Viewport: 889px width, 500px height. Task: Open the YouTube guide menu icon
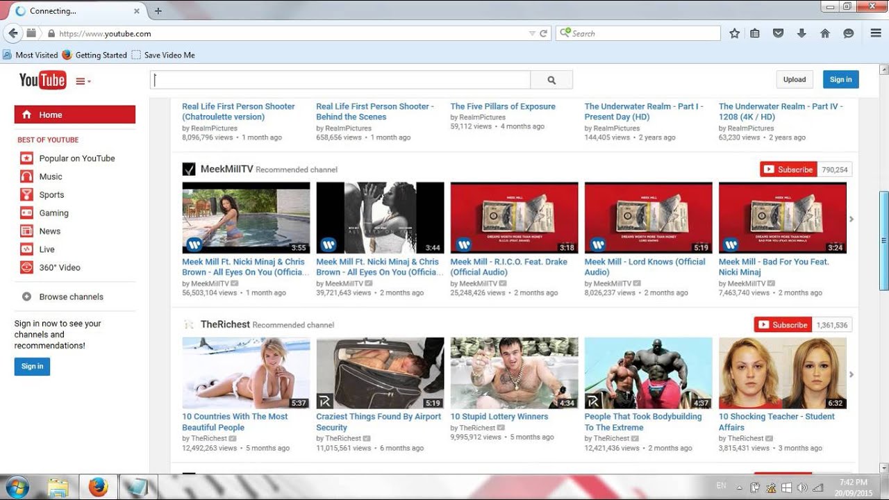tap(83, 81)
